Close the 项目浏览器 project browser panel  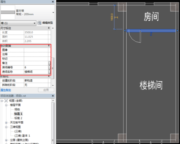tap(53, 96)
